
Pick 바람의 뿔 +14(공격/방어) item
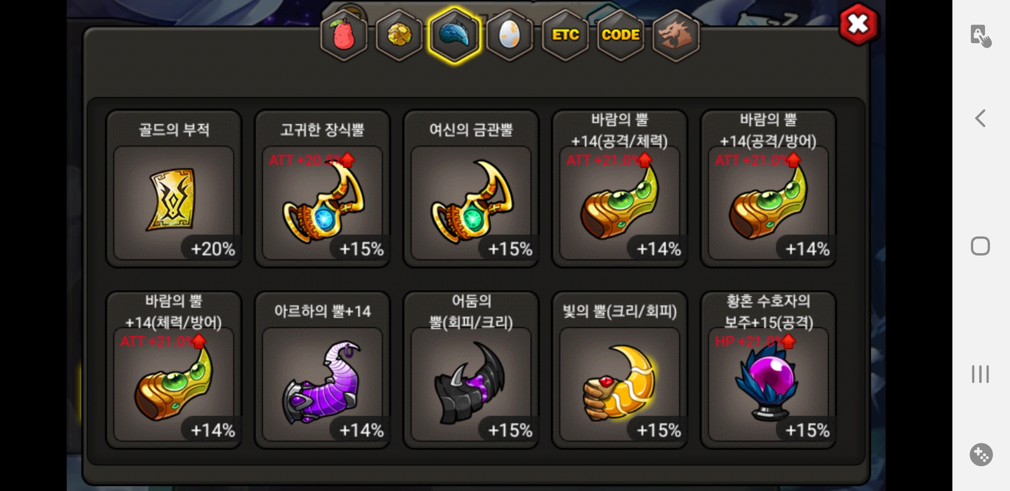[768, 189]
